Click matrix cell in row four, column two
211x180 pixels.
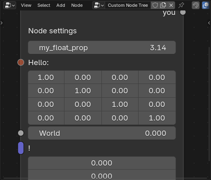[x=83, y=118]
